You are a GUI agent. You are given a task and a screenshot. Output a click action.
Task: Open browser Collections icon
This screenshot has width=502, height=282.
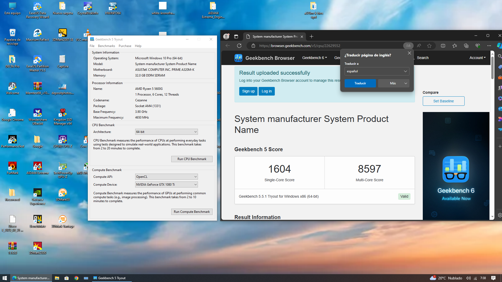point(466,46)
